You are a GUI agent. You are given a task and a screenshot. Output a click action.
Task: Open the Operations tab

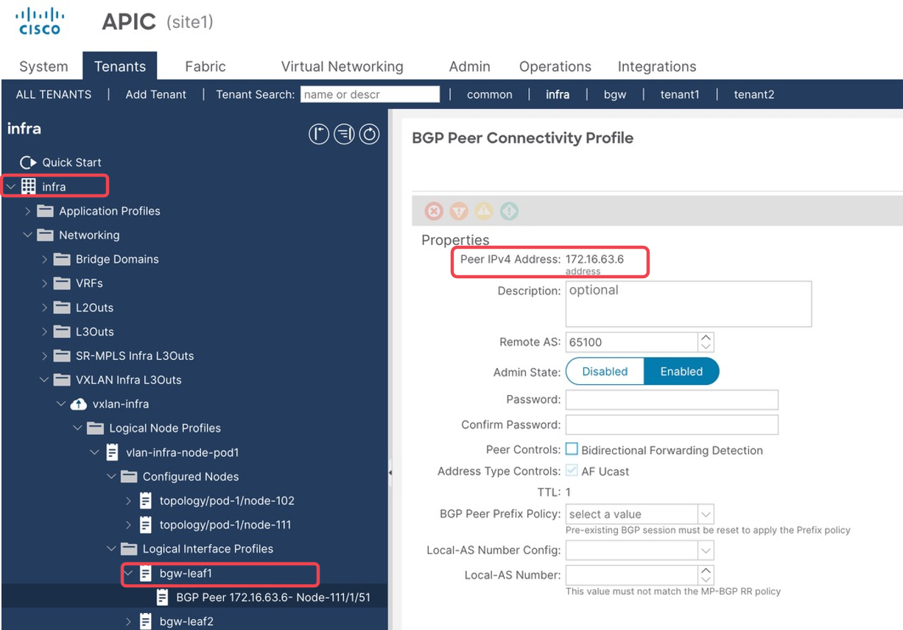coord(555,66)
